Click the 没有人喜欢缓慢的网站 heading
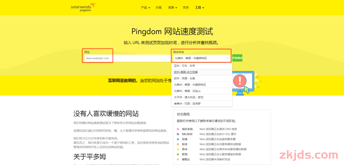 [106, 114]
